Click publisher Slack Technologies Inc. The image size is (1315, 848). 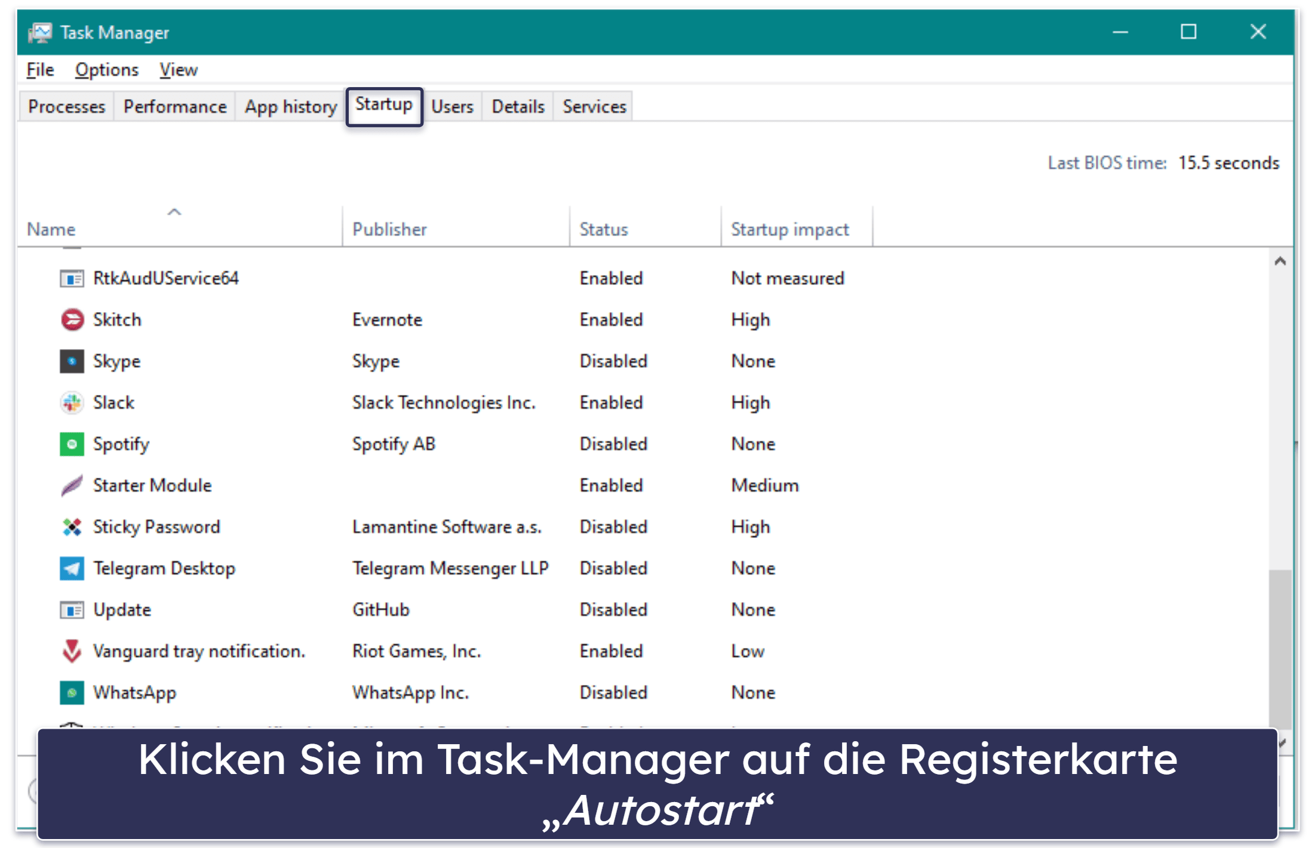pos(444,403)
